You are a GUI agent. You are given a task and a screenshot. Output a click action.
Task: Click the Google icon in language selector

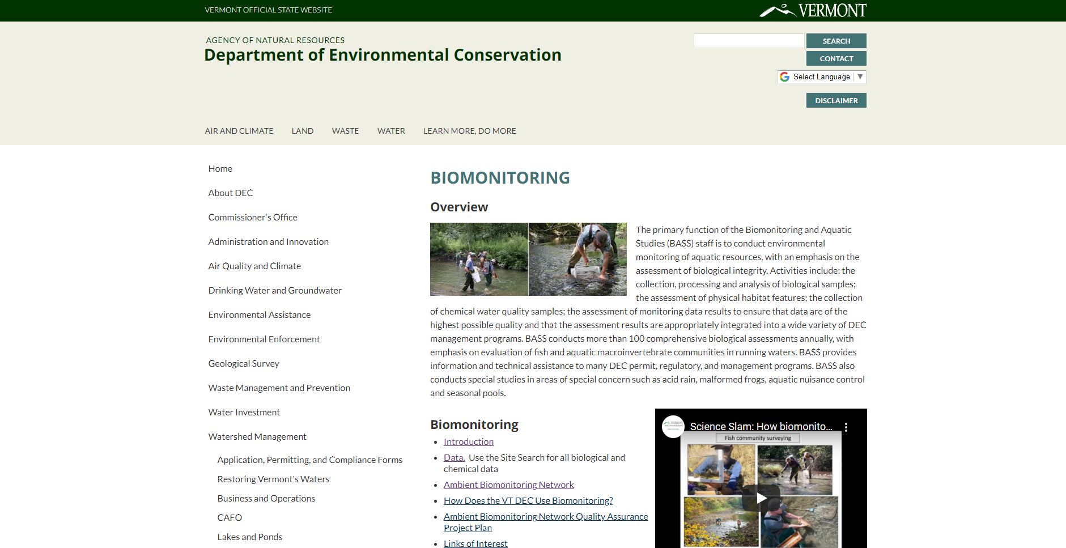coord(785,77)
